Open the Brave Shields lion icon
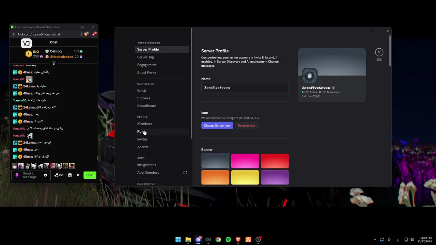The height and width of the screenshot is (245, 436). click(x=86, y=34)
